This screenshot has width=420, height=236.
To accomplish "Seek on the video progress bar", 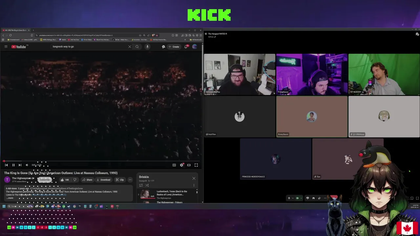I will point(101,161).
